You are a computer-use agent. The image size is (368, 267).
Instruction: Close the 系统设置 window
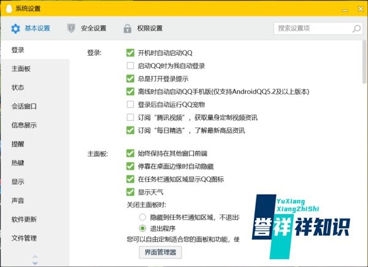361,9
